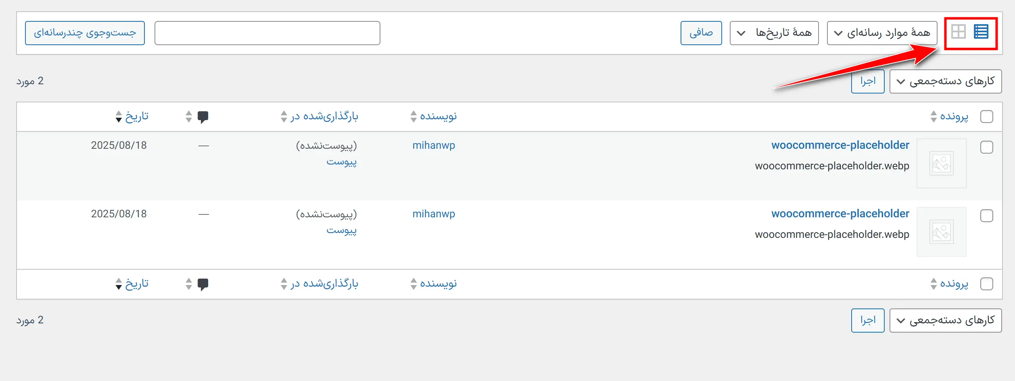The height and width of the screenshot is (381, 1015).
Task: Click the پیوست attach link on the first item
Action: pyautogui.click(x=342, y=162)
